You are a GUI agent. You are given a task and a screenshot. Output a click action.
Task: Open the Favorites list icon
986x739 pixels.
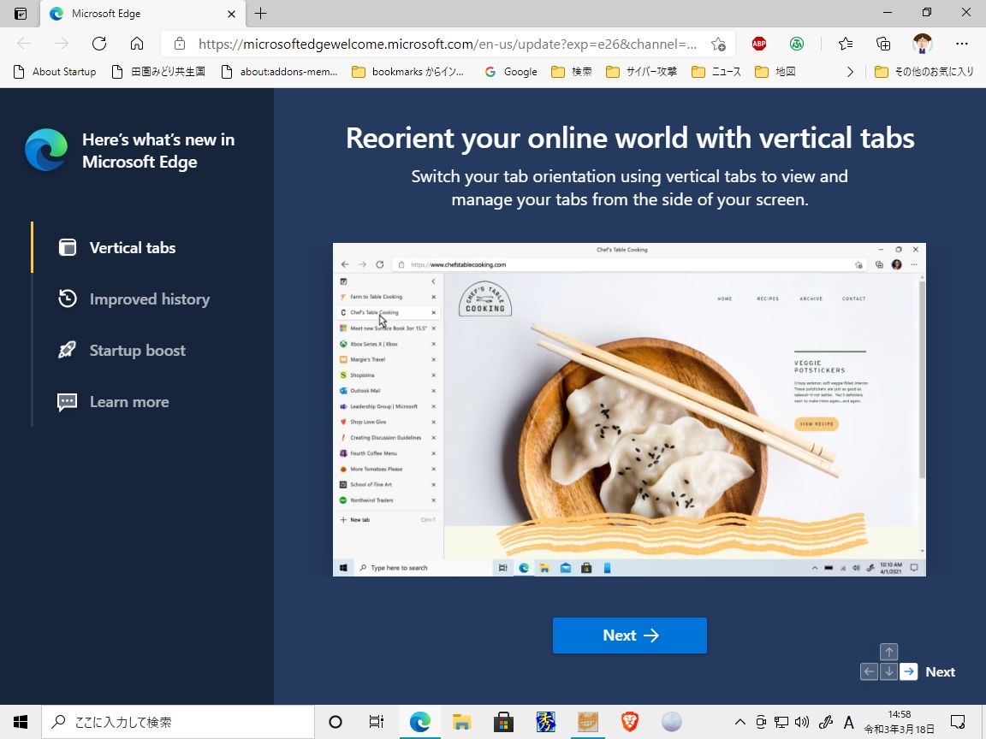pyautogui.click(x=845, y=44)
